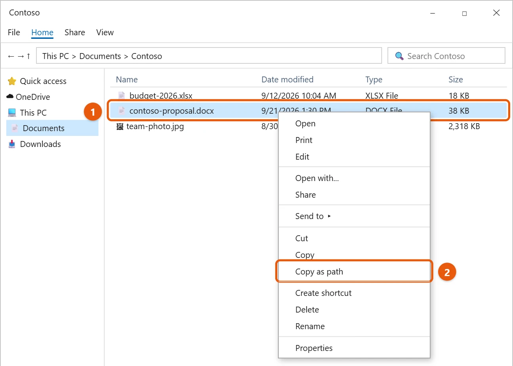Go forward with the right arrow

(x=20, y=56)
